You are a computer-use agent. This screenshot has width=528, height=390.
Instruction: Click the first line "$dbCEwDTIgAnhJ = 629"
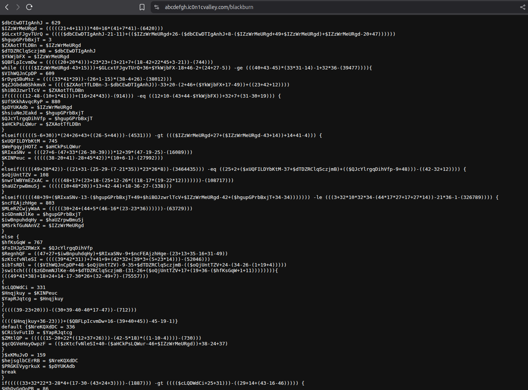[x=31, y=23]
